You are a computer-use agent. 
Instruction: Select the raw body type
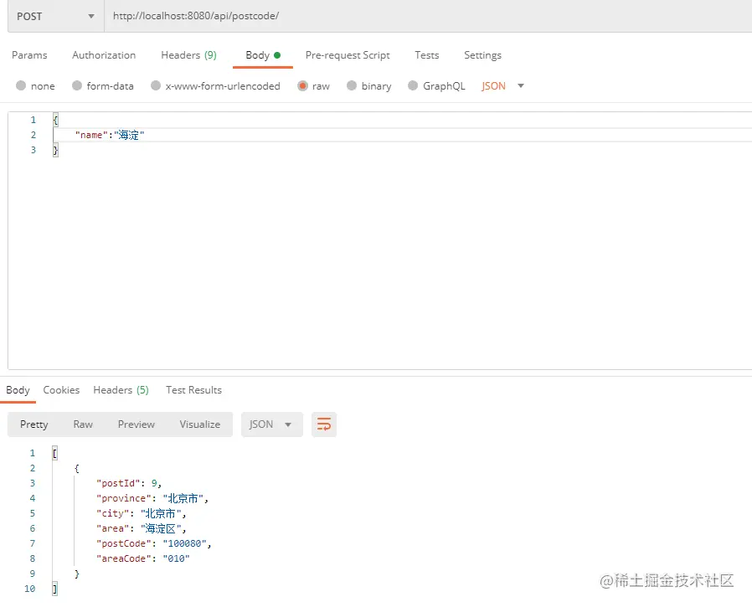click(x=314, y=86)
